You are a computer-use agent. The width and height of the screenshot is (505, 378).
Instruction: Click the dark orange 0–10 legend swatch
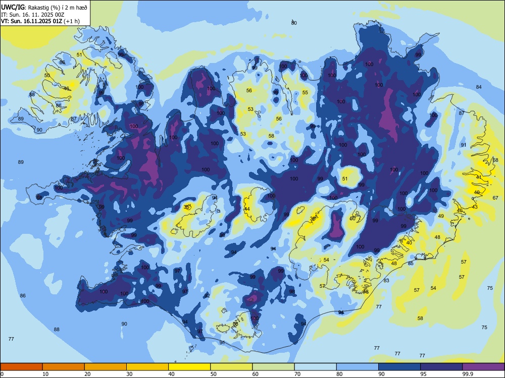(21, 367)
